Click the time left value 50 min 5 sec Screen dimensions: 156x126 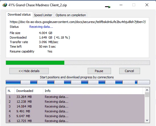47,47
